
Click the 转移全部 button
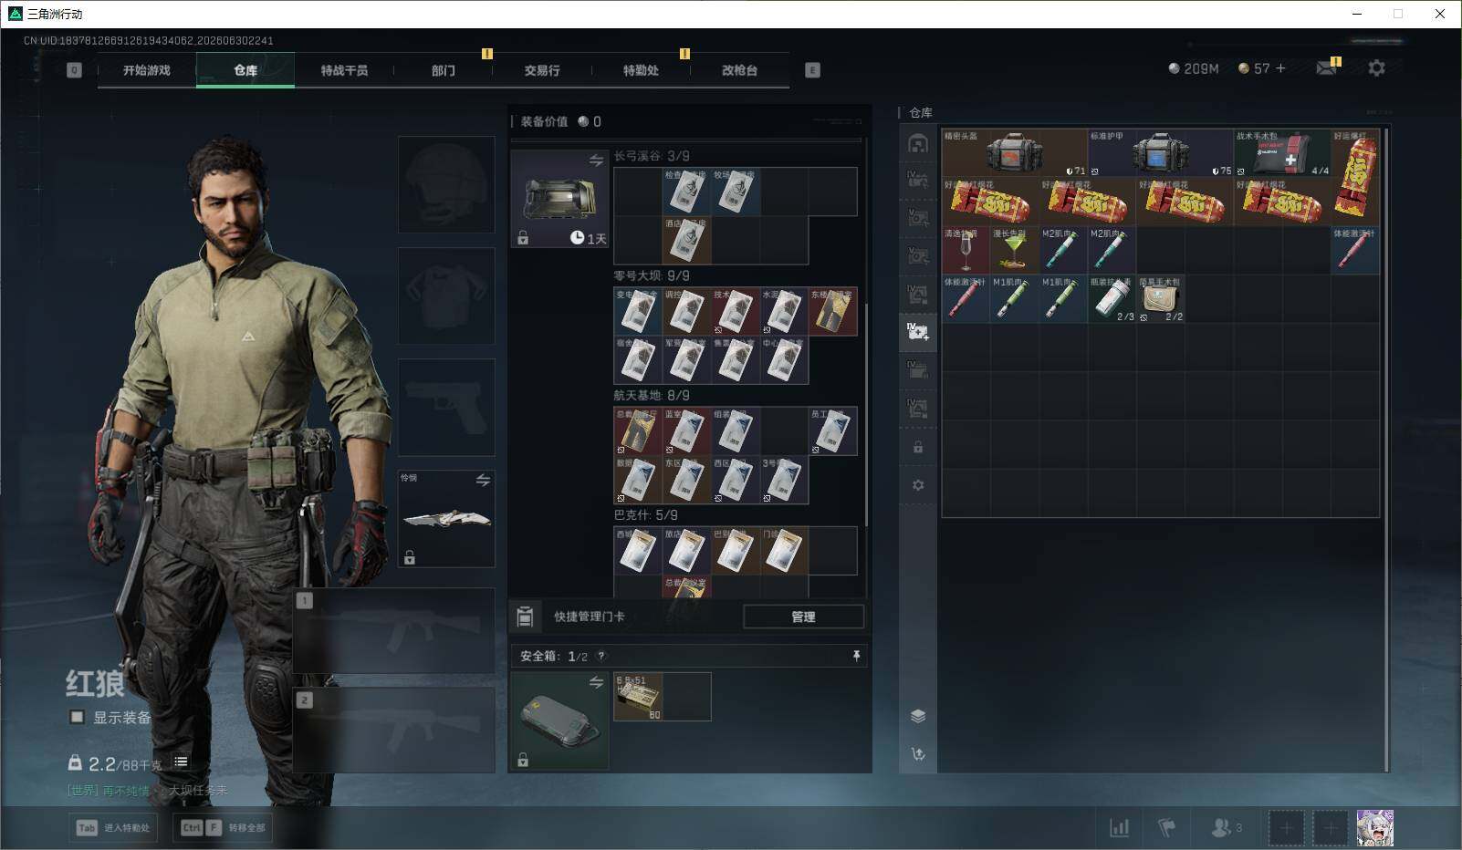pos(223,827)
